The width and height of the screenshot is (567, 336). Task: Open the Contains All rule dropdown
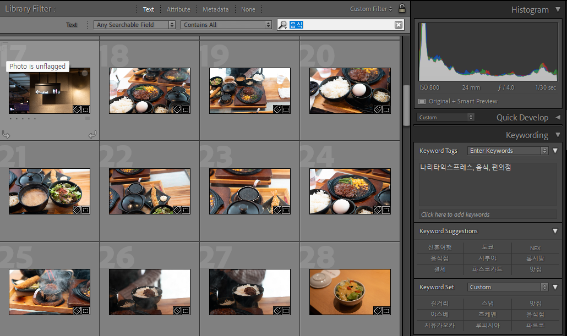coord(226,25)
